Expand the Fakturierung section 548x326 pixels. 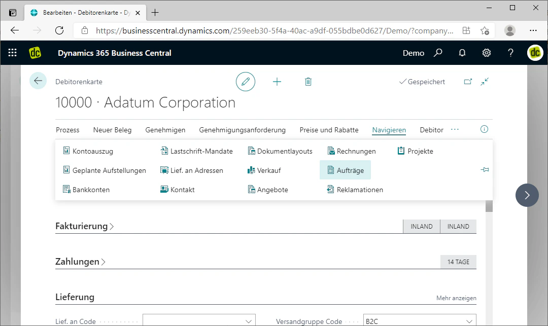(85, 226)
